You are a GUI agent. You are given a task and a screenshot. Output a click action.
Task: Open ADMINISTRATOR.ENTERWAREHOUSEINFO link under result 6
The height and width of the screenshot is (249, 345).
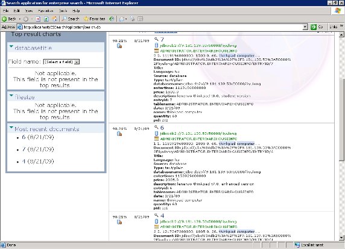(x=198, y=139)
